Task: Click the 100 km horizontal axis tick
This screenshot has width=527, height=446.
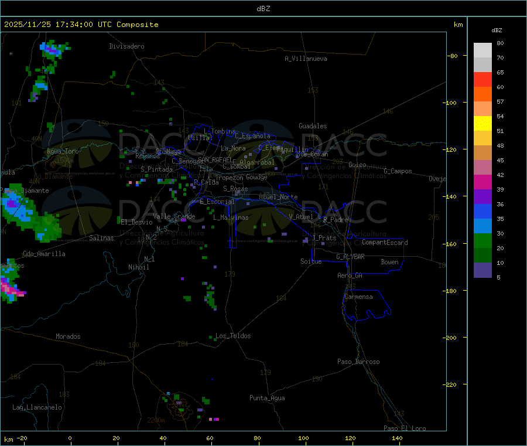Action: click(x=303, y=438)
